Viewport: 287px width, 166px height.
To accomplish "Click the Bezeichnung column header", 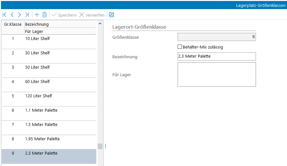I will pos(37,24).
